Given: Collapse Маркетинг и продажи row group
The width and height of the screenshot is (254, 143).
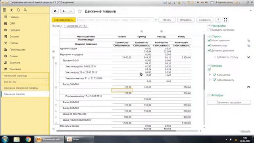Looking at the screenshot, I should (x=54, y=57).
